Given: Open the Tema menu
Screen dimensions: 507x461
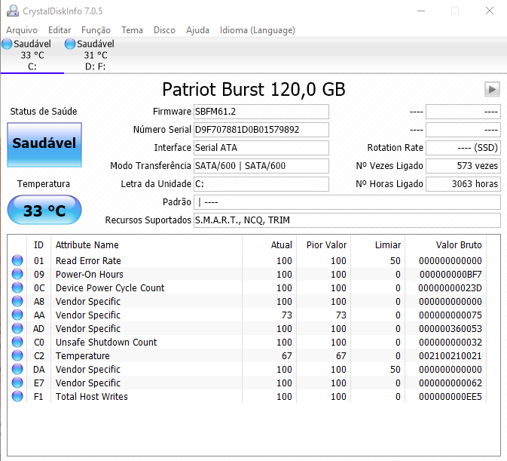Looking at the screenshot, I should [133, 30].
